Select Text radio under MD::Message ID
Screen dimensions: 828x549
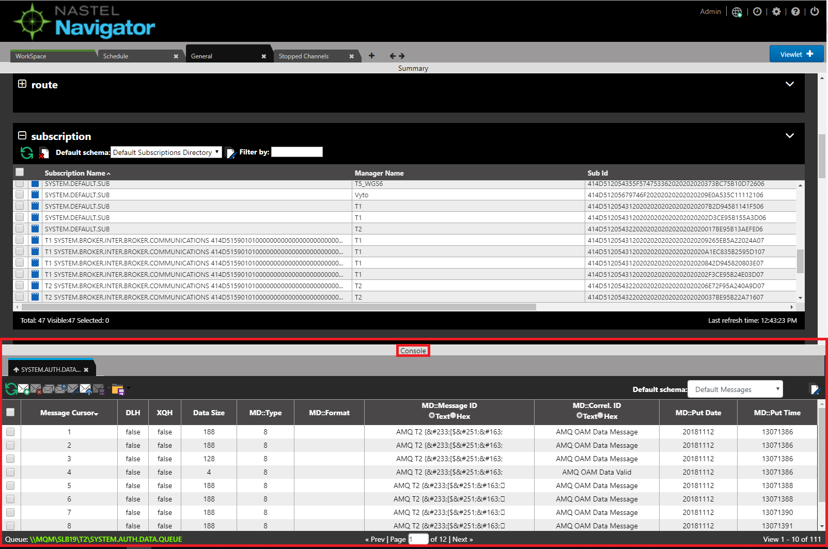[432, 415]
